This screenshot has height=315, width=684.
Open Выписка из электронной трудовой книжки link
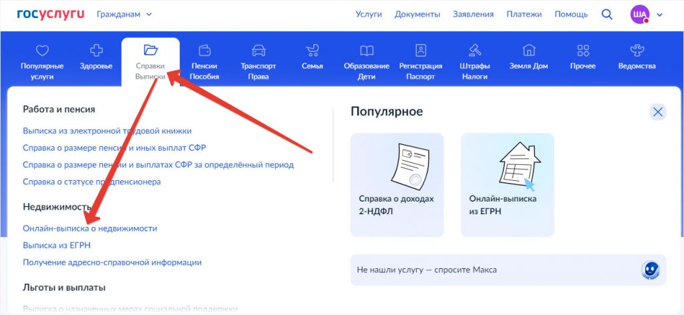coord(107,131)
